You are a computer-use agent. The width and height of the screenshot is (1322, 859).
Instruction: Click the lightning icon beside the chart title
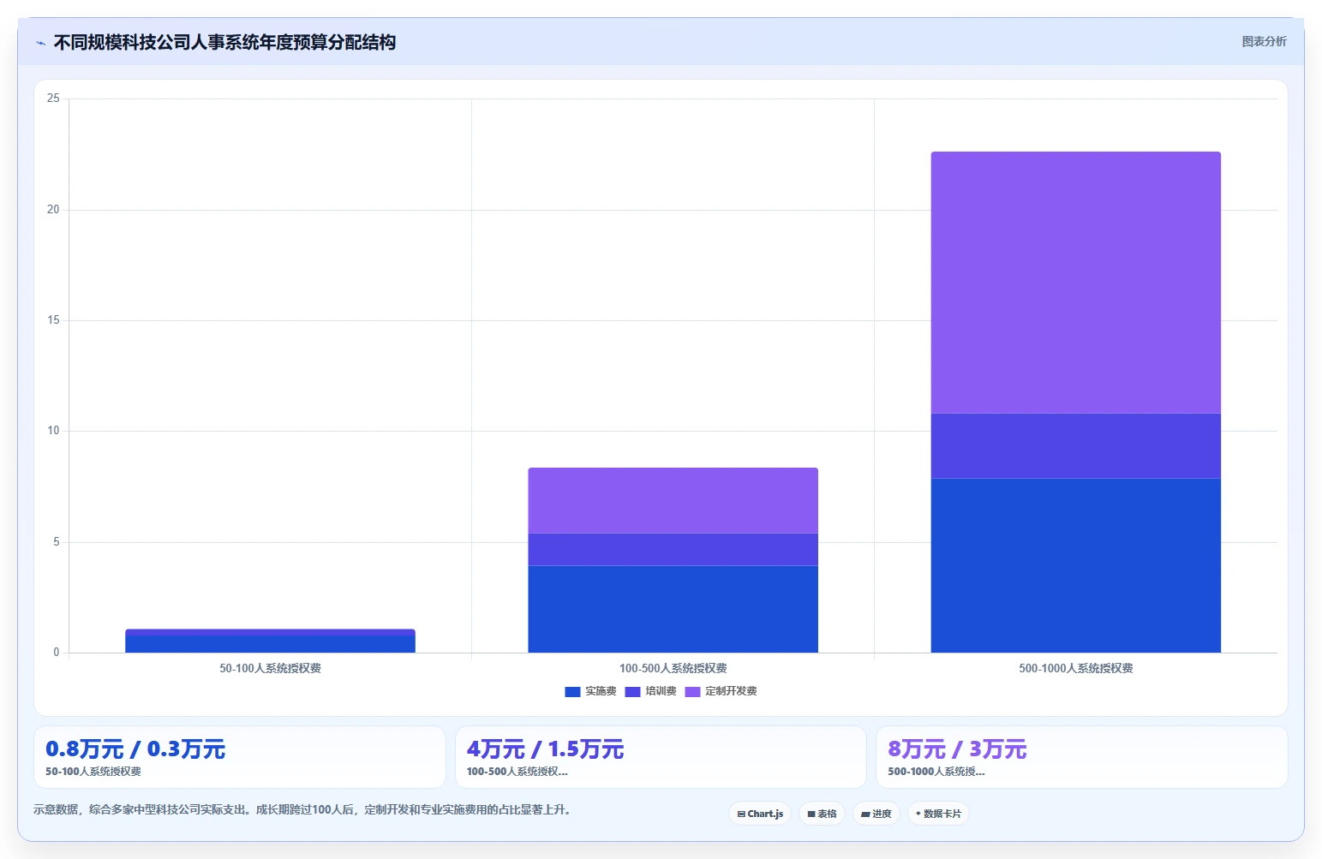[40, 43]
